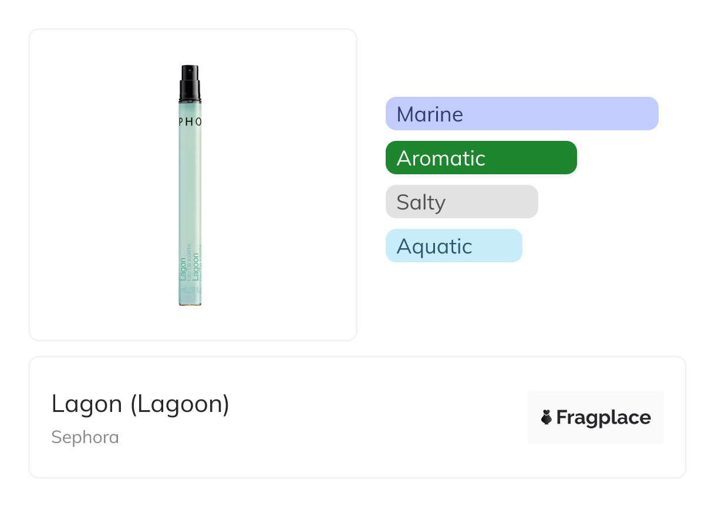Click the Fragplace flower logo icon
Screen dimensions: 715x507
[x=547, y=417]
